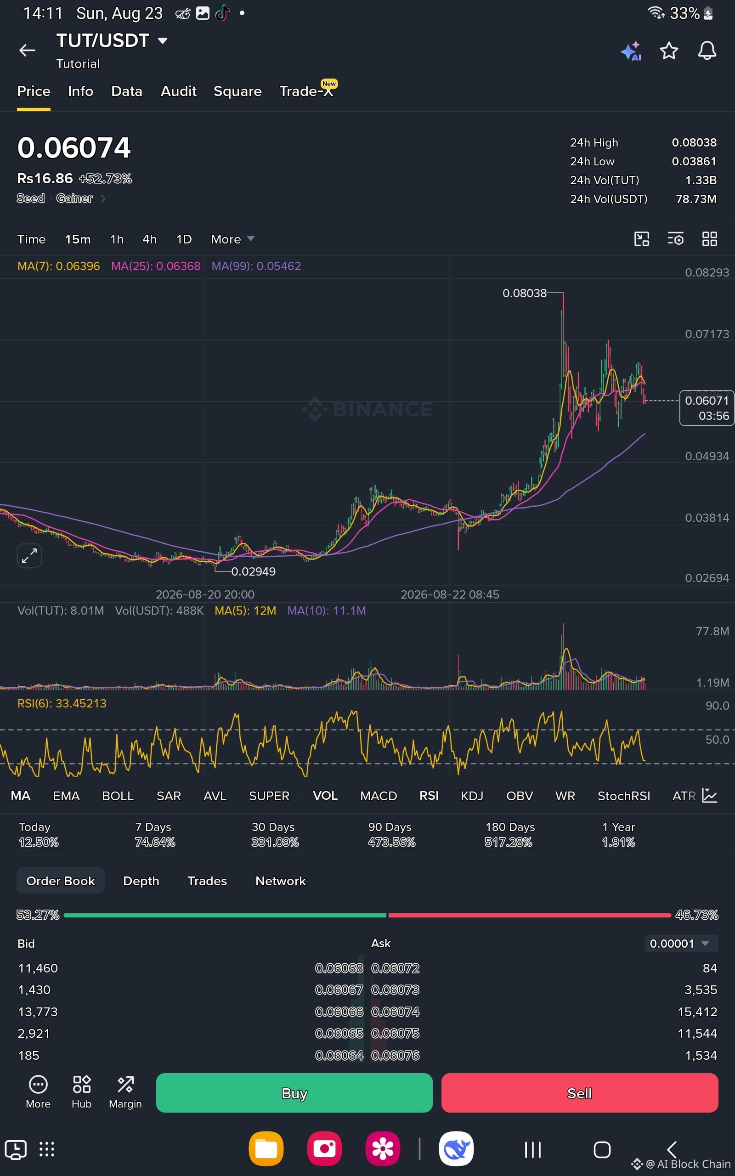Open the multi-chart grid layout icon
This screenshot has height=1176, width=735.
coord(710,238)
